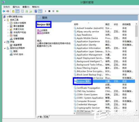
Task: Click the Refresh toolbar icon
Action: coord(27,11)
